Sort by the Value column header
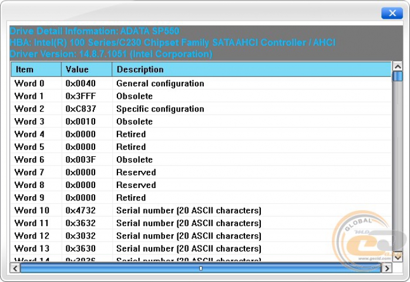This screenshot has width=410, height=282. click(87, 69)
